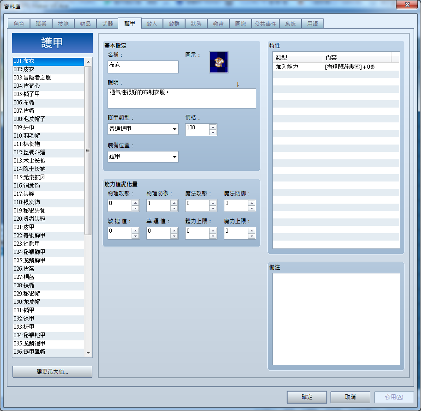Viewport: 421px width, 411px height.
Task: Switch to the 動畫 tab
Action: point(218,24)
